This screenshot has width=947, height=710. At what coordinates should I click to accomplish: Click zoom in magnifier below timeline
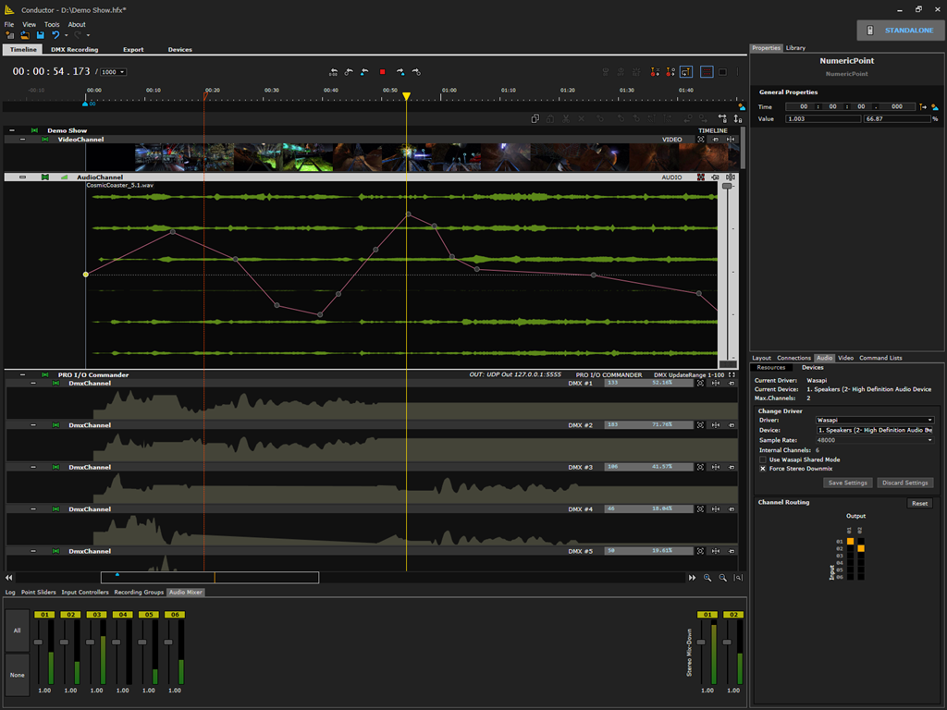click(707, 578)
